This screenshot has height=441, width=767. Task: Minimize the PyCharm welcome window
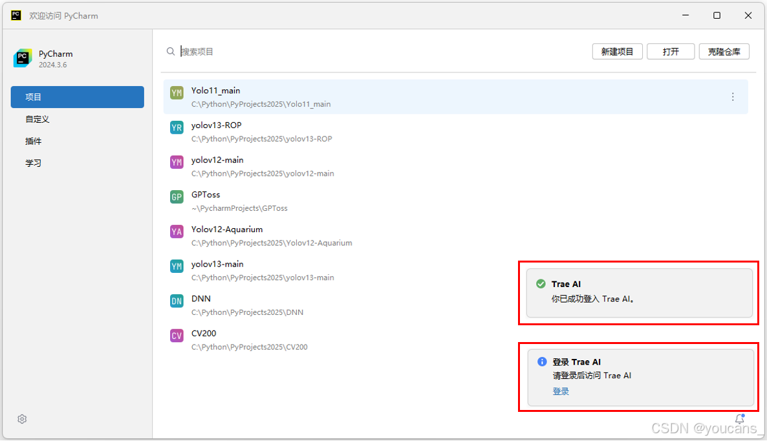[686, 15]
